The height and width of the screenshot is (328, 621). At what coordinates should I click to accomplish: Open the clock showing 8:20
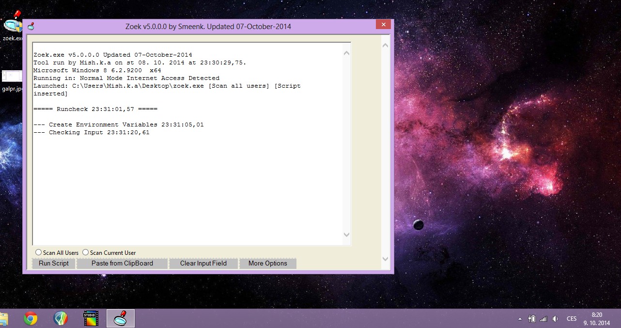[596, 318]
